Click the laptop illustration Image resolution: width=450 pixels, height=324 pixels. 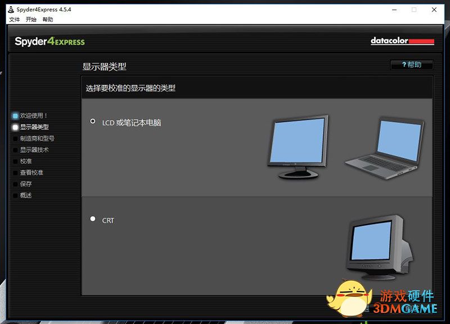click(x=385, y=148)
